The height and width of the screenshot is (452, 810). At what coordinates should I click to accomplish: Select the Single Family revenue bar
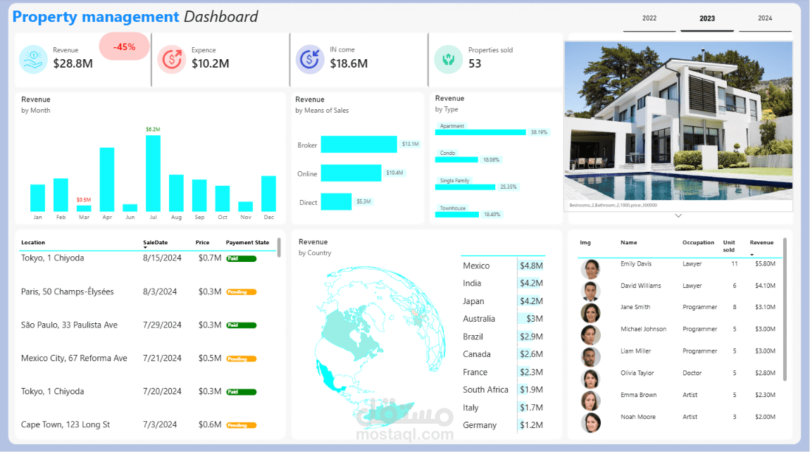(x=466, y=187)
